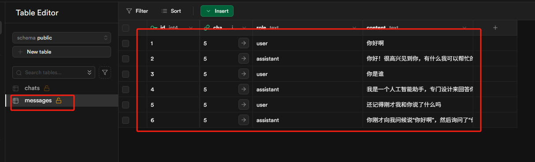Click the table grid icon beside messages
The image size is (535, 162).
(x=16, y=101)
